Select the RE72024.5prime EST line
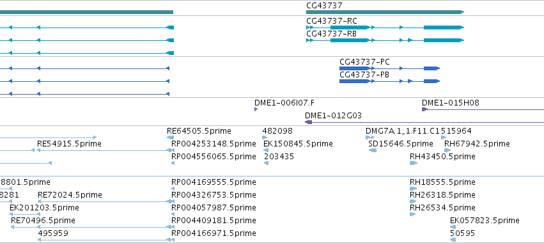The image size is (544, 243). [106, 201]
